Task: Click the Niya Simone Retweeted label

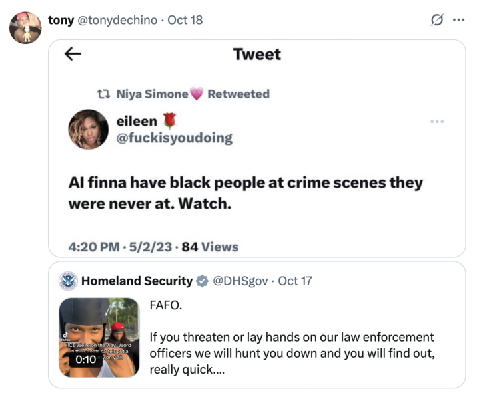Action: [x=193, y=94]
